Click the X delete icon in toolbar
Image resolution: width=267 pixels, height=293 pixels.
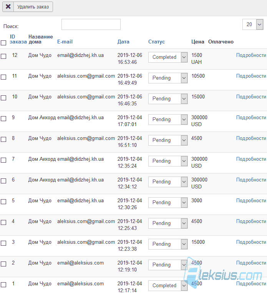click(8, 7)
